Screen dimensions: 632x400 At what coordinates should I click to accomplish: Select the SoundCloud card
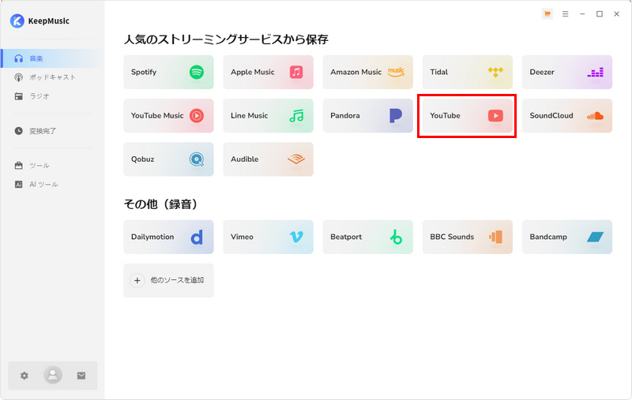(x=567, y=115)
